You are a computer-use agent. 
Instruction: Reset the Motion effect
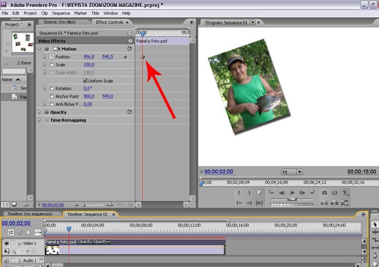(x=130, y=49)
